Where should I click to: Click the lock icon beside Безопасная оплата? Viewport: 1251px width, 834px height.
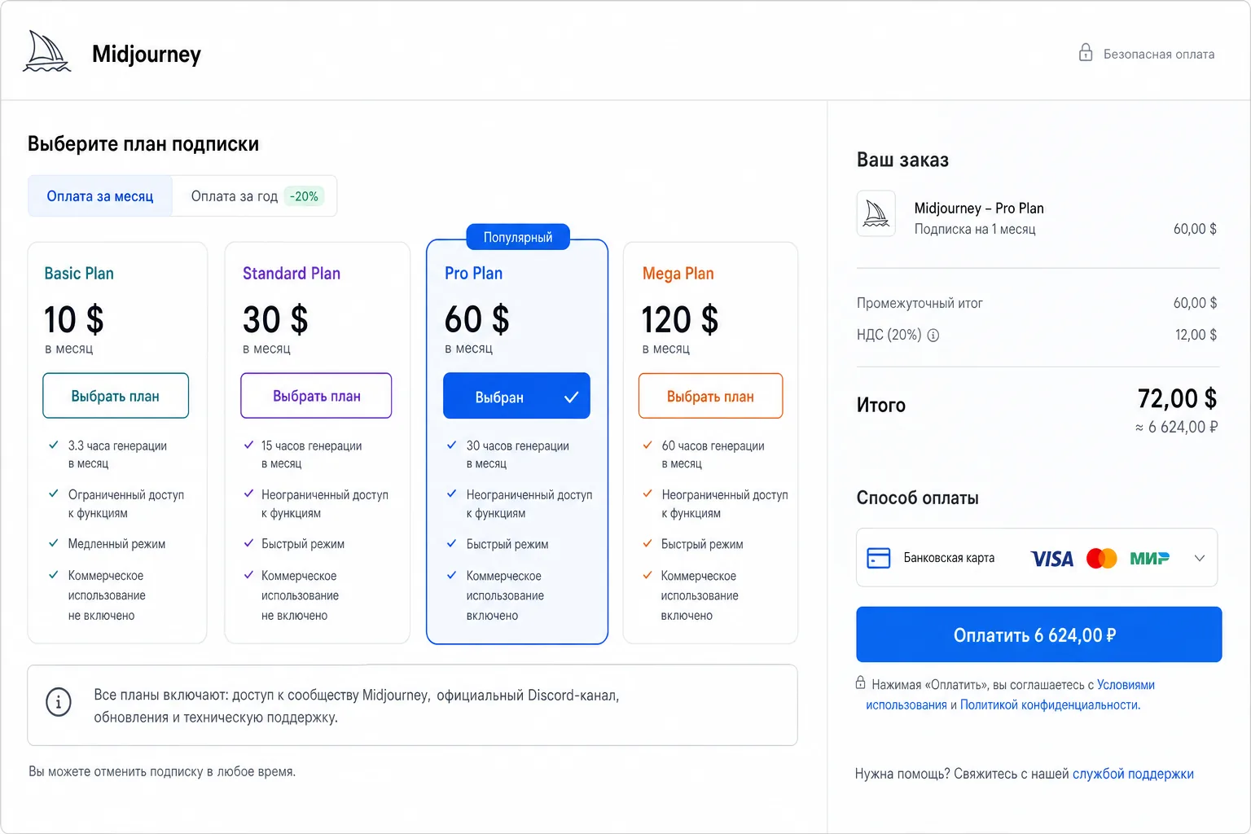1086,53
